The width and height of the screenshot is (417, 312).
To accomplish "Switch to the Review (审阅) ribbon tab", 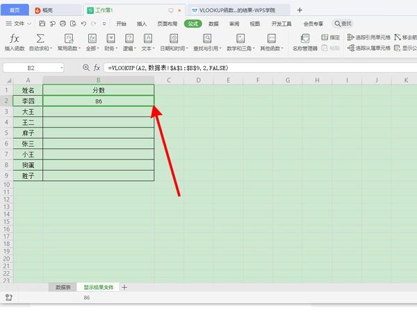I will pos(234,24).
